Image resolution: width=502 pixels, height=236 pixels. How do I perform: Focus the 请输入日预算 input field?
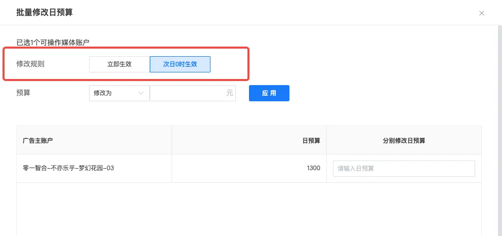point(404,169)
